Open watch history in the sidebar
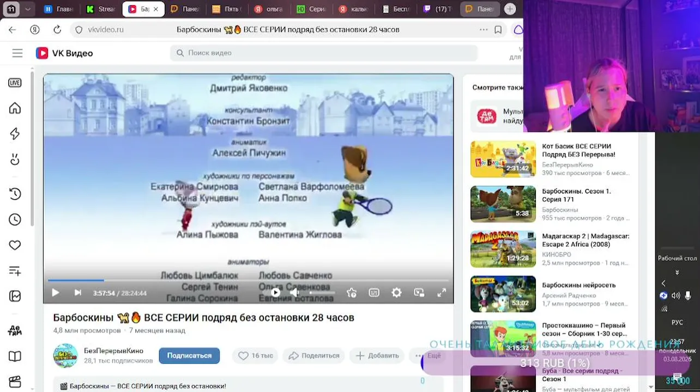Viewport: 700px width, 392px height. (x=15, y=194)
